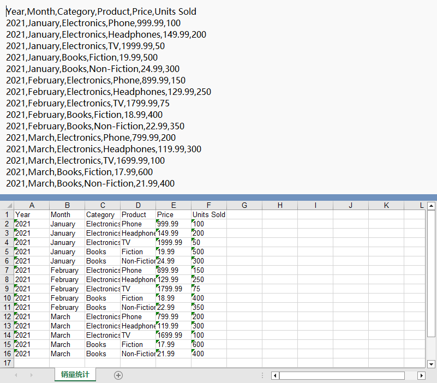This screenshot has width=437, height=383.
Task: Click the horizontal scrollbar left arrow
Action: point(274,375)
